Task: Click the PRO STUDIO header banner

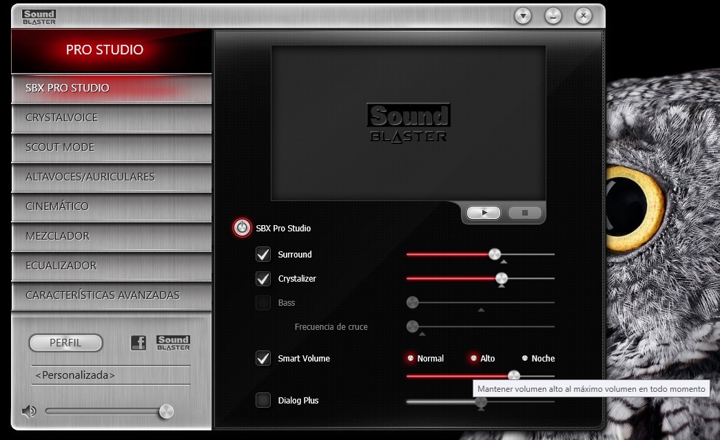Action: 112,50
